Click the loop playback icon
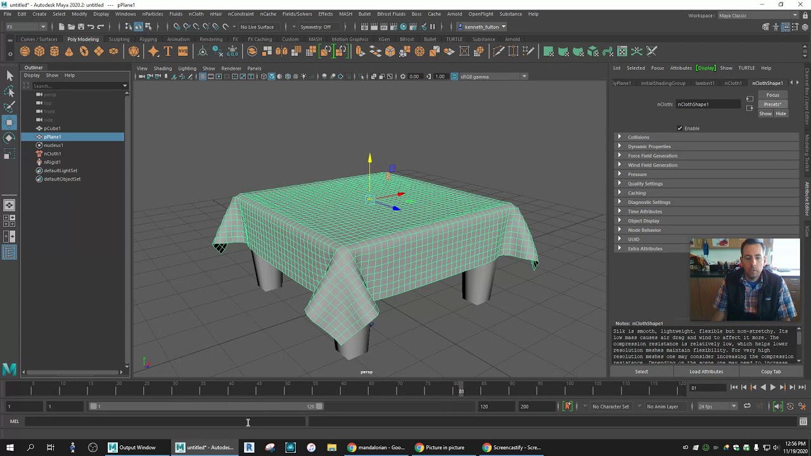 [747, 407]
